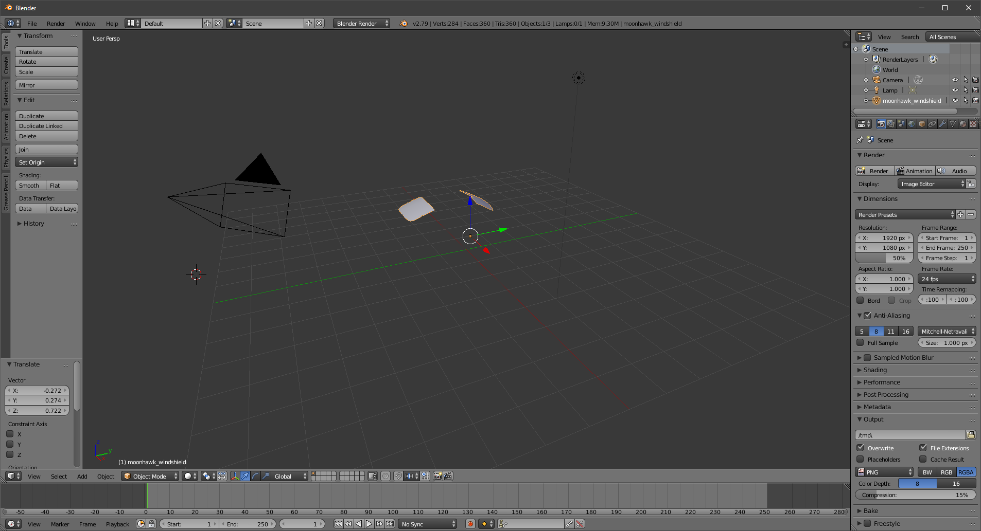This screenshot has height=531, width=981.
Task: Select the Rotate manipulator arc icon
Action: [255, 476]
